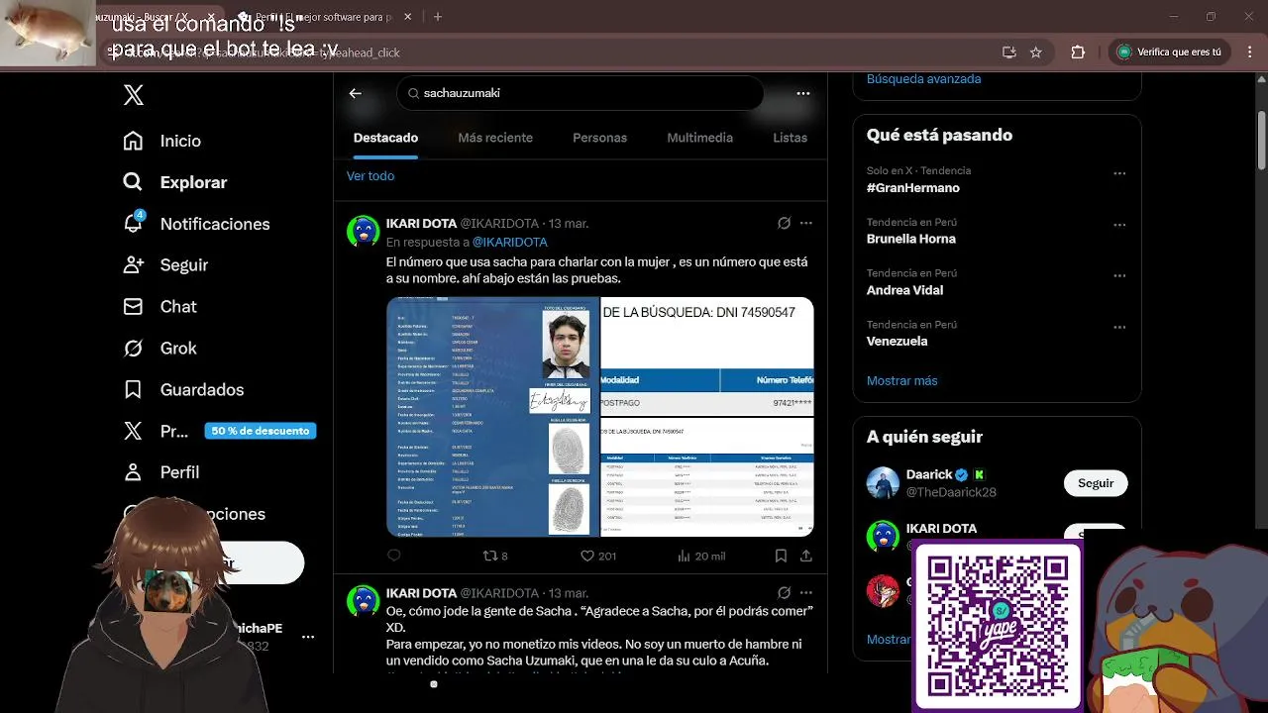The image size is (1268, 713).
Task: Click Mostrar más under trends
Action: pos(901,381)
